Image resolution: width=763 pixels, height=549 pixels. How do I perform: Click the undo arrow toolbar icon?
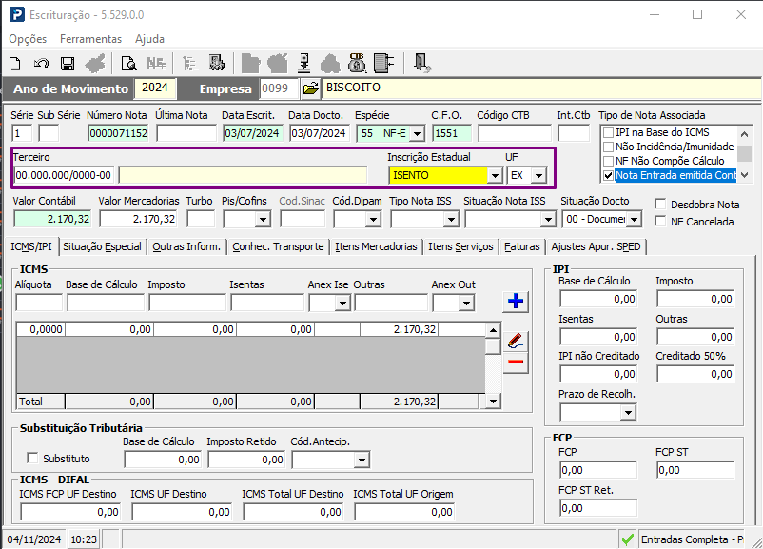coord(41,64)
